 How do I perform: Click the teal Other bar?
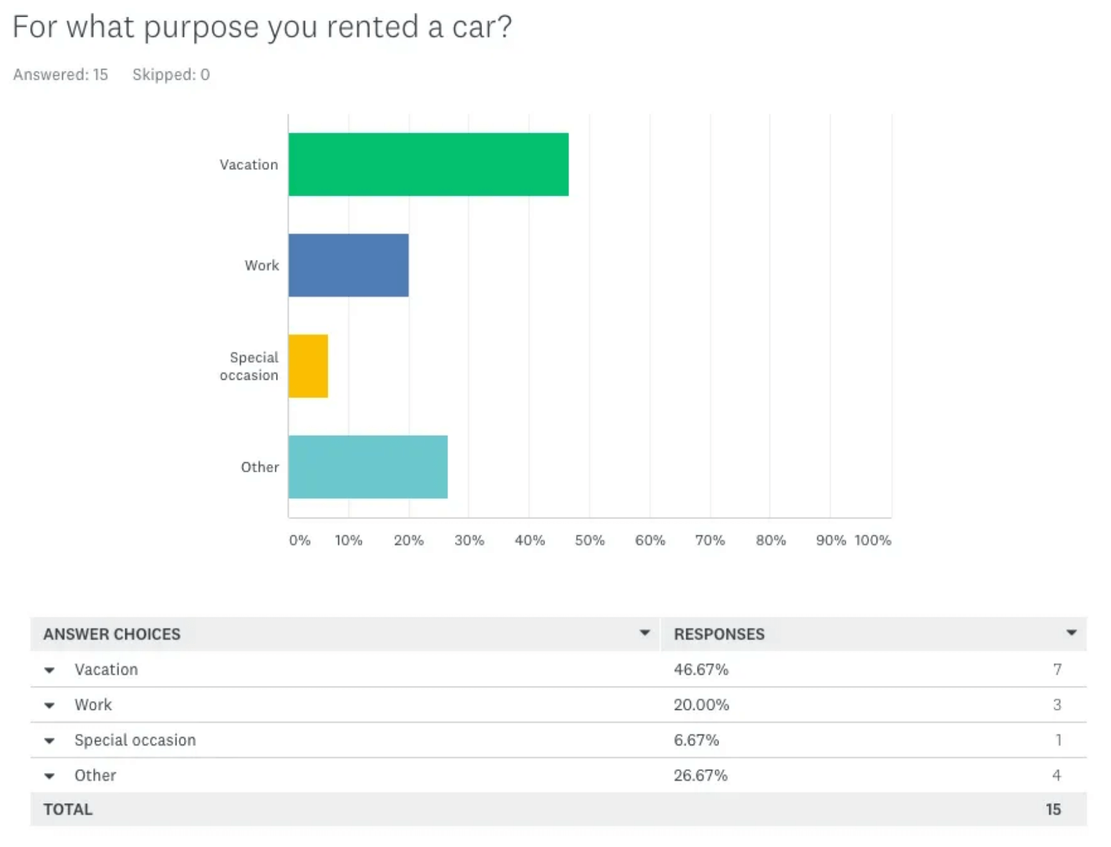368,467
